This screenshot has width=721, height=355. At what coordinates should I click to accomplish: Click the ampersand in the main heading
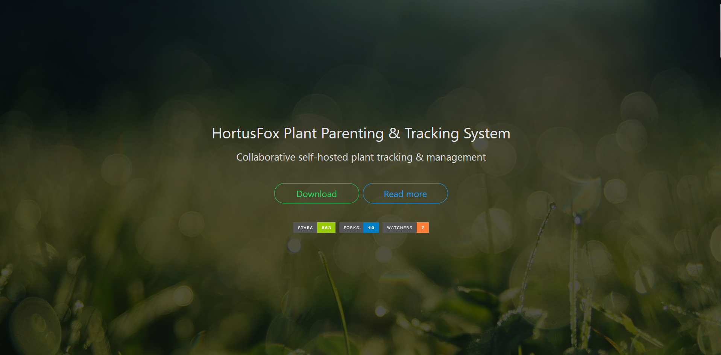click(394, 134)
